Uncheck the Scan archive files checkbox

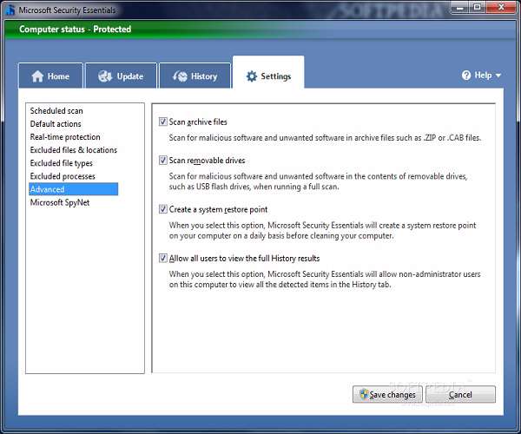pos(163,122)
